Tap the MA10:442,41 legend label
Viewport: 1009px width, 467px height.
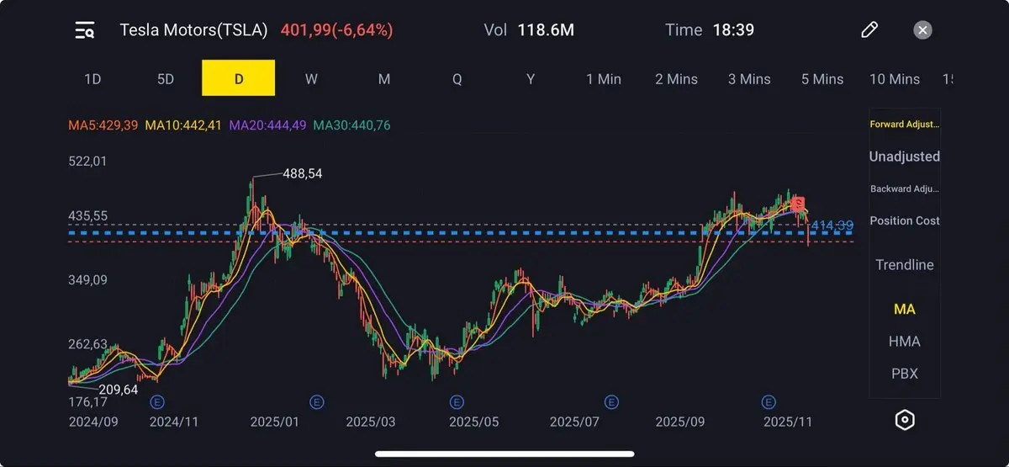pos(184,125)
